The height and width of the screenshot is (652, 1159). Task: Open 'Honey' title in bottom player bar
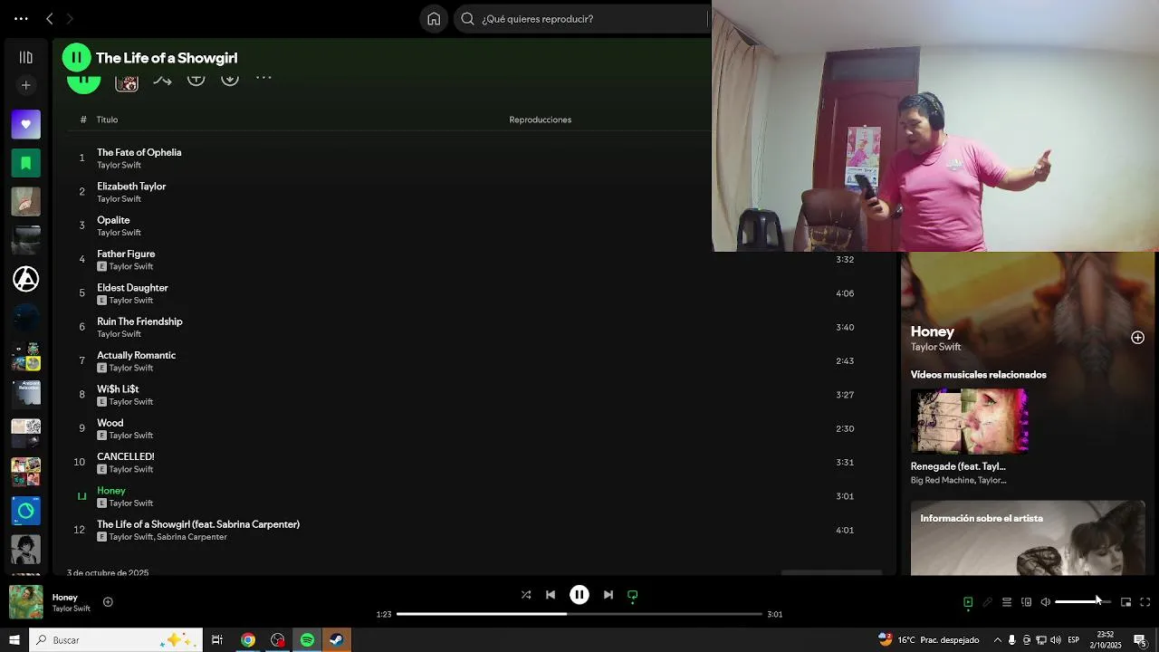tap(65, 598)
